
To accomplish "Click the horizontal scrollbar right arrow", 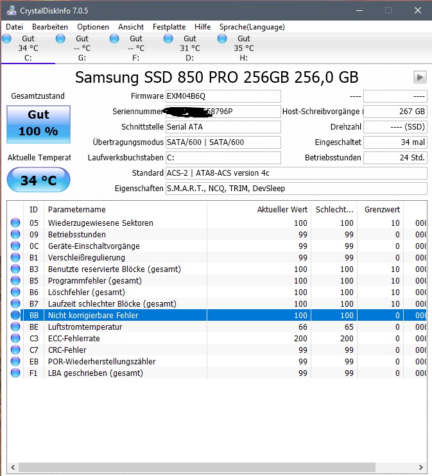I will 420,467.
